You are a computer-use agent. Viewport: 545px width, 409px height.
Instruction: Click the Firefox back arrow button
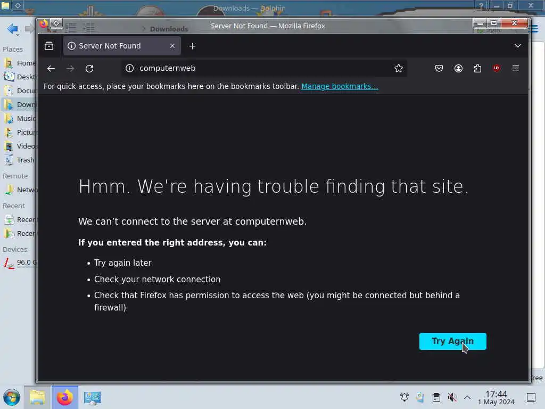[51, 69]
